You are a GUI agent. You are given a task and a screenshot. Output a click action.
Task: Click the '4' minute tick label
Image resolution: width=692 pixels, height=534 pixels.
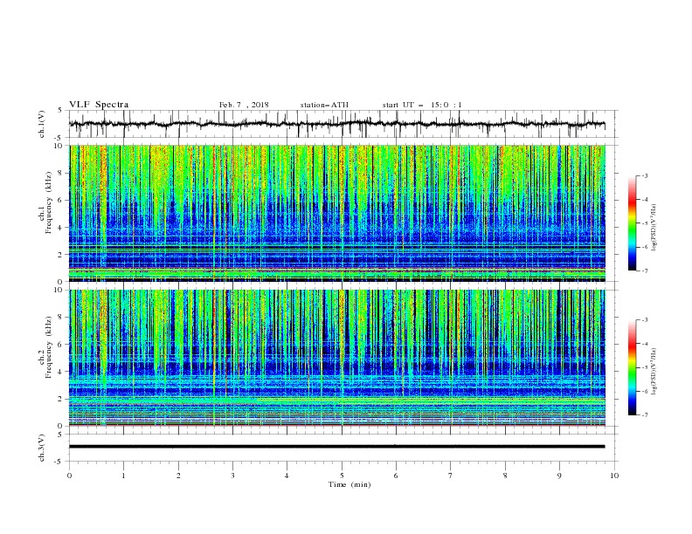287,476
